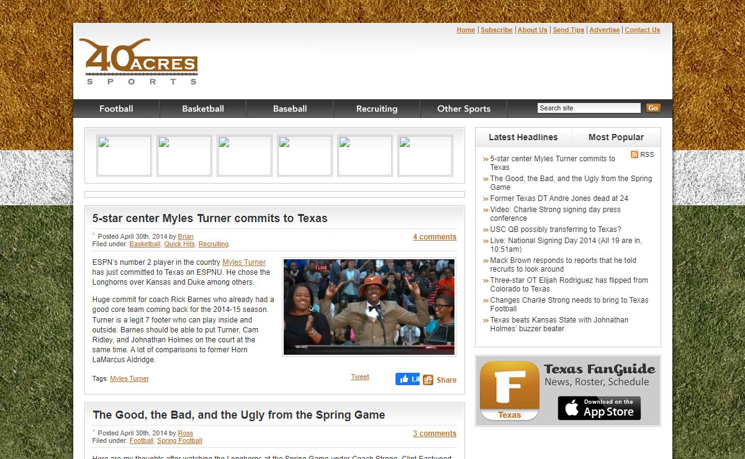Open the Football menu

[116, 109]
